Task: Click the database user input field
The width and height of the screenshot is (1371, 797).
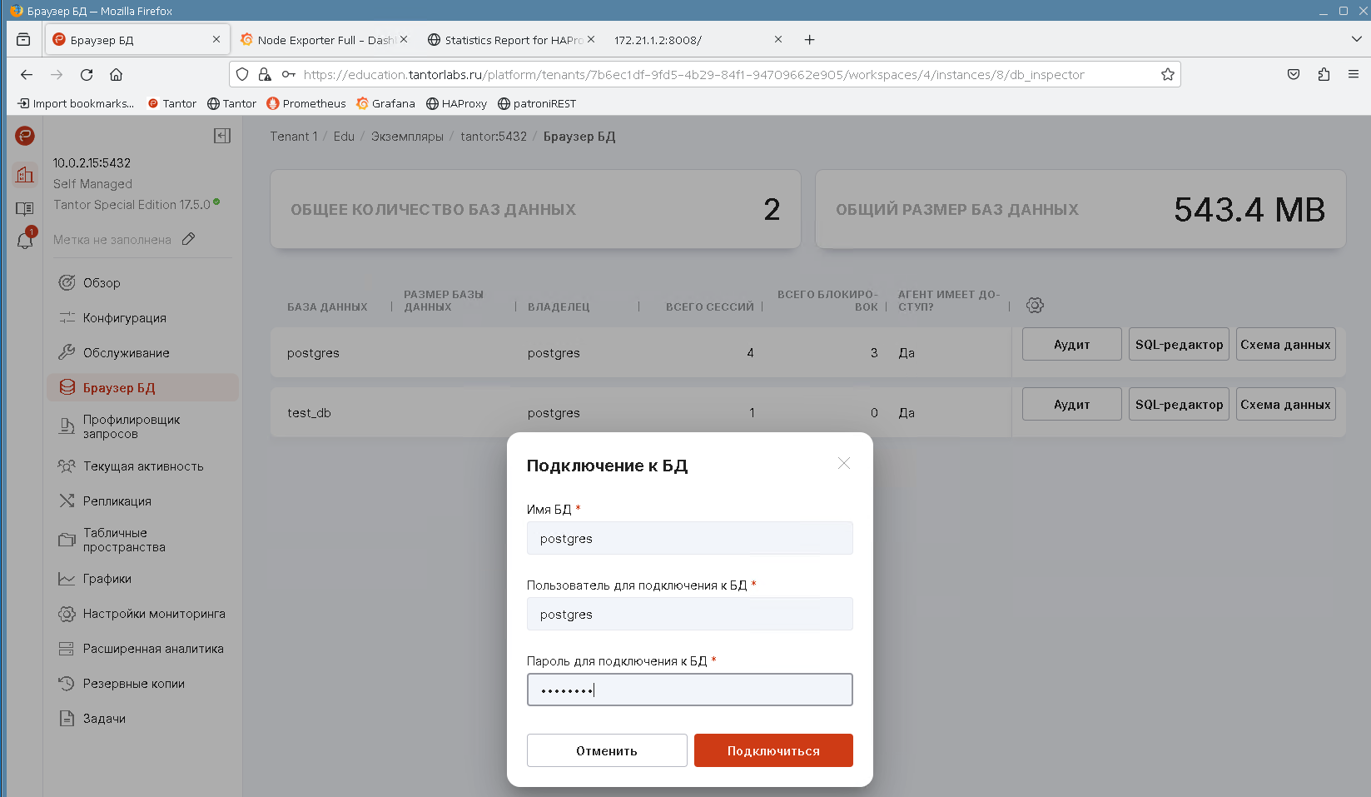Action: point(689,614)
